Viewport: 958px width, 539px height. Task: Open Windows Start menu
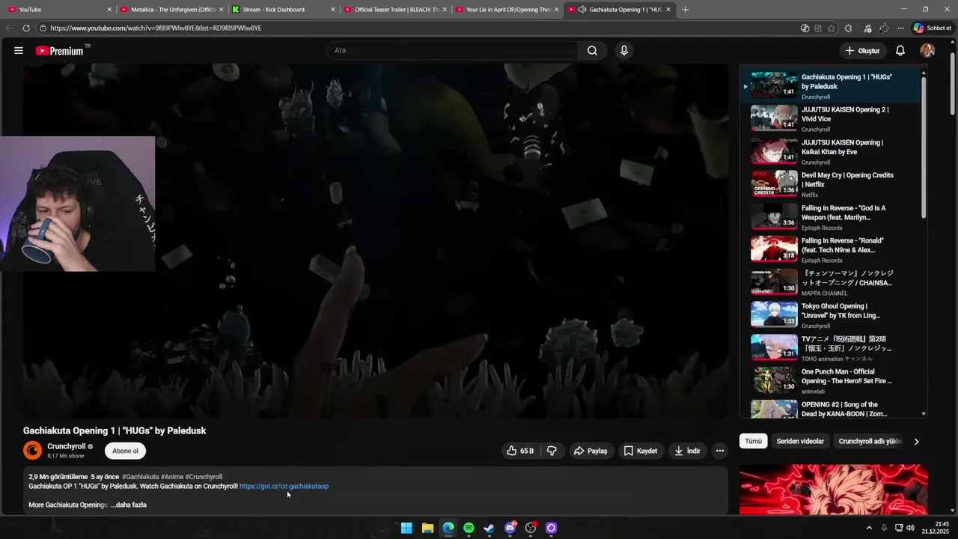pos(406,528)
